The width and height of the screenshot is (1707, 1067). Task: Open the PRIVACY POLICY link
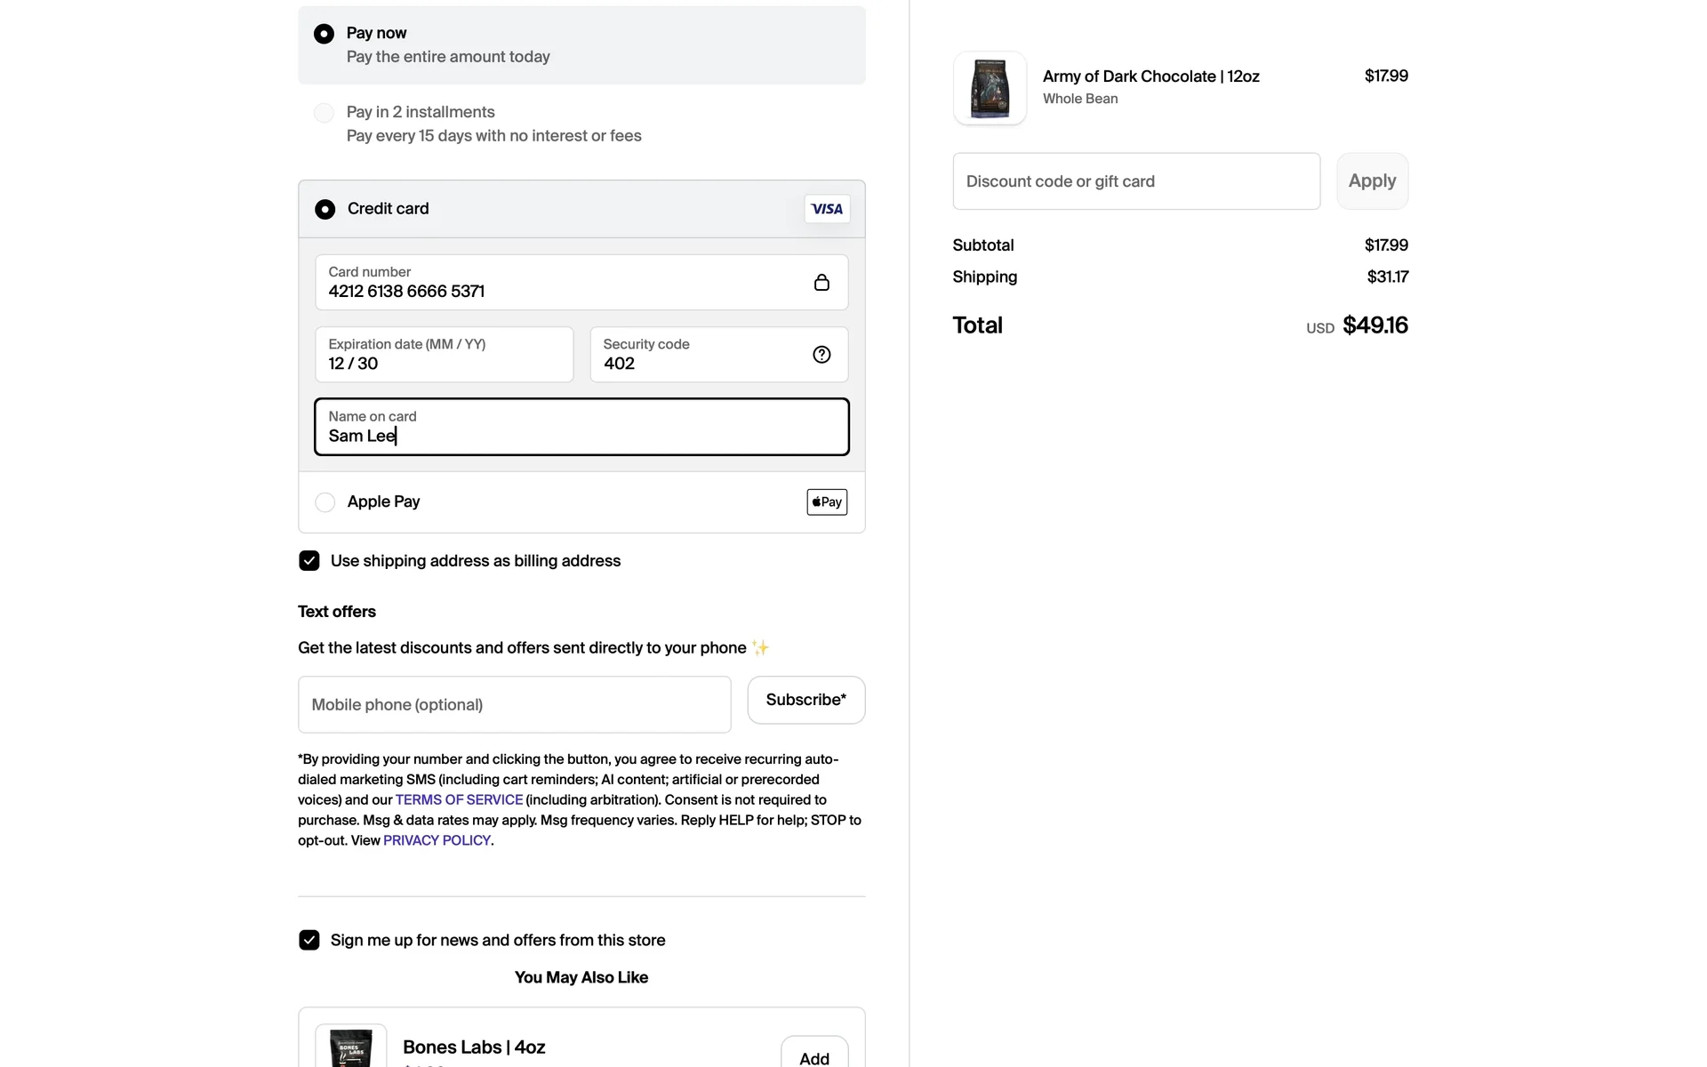437,840
